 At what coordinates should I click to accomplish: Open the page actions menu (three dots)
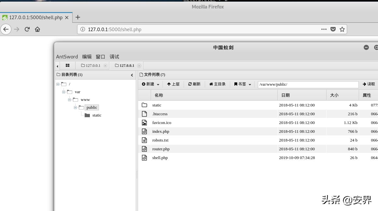[x=324, y=29]
